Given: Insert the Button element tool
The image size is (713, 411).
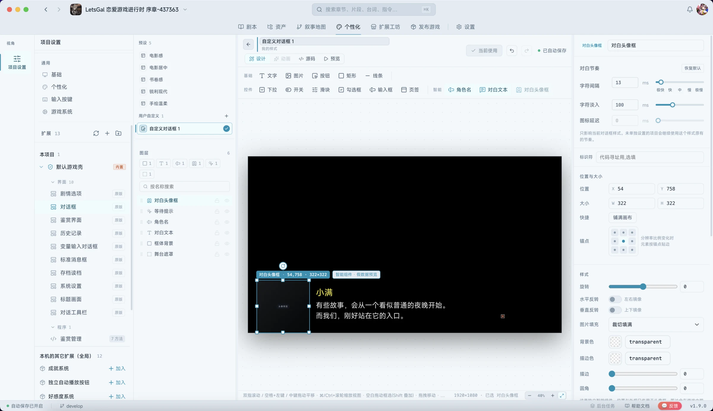Looking at the screenshot, I should [321, 76].
